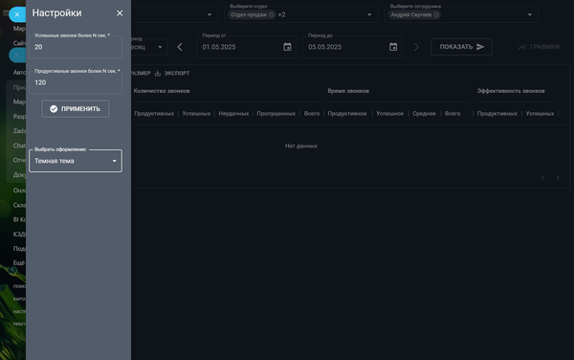This screenshot has width=574, height=360.
Task: Expand the Выберите сотрудника dropdown
Action: 529,14
